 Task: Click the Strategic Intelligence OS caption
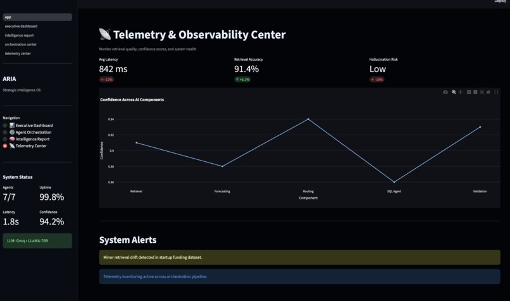(22, 90)
